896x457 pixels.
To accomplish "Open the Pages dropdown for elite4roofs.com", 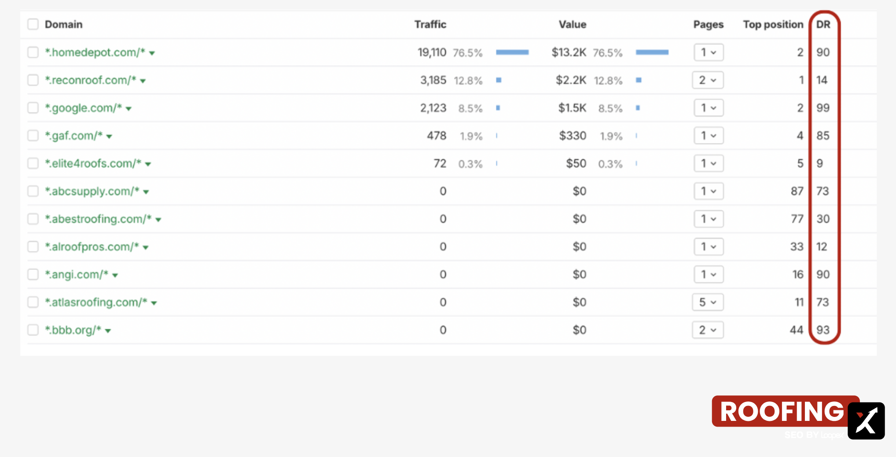I will [x=709, y=163].
